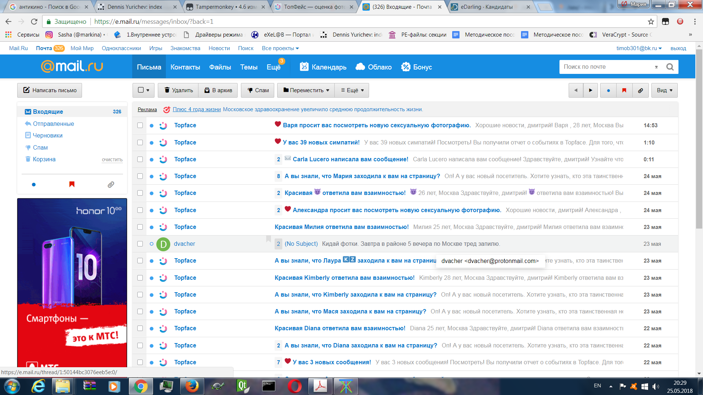This screenshot has height=395, width=703.
Task: Toggle read status dot on Carla Lucero email
Action: pos(152,159)
